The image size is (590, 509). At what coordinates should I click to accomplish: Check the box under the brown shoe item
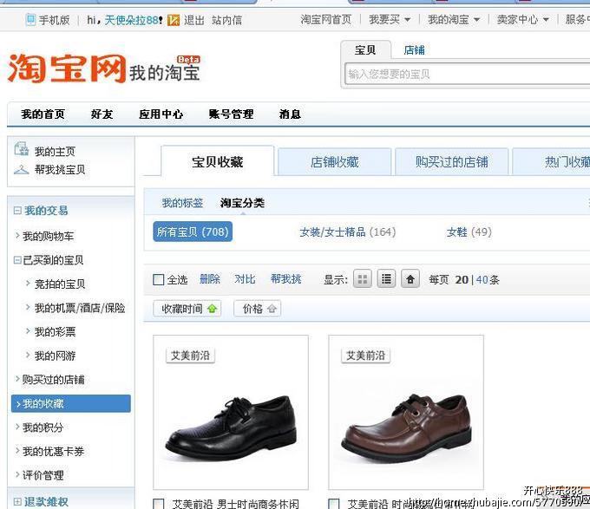coord(334,503)
